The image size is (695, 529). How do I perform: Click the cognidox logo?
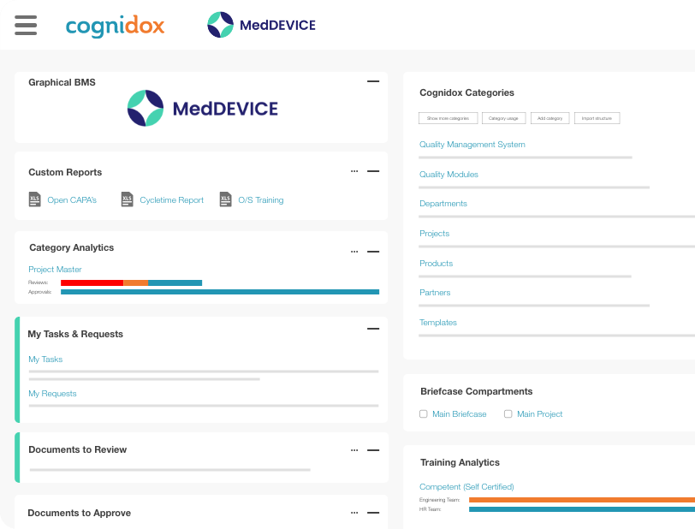[115, 27]
